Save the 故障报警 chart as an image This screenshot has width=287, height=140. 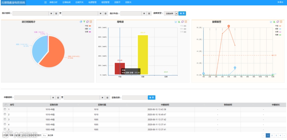coord(281,22)
